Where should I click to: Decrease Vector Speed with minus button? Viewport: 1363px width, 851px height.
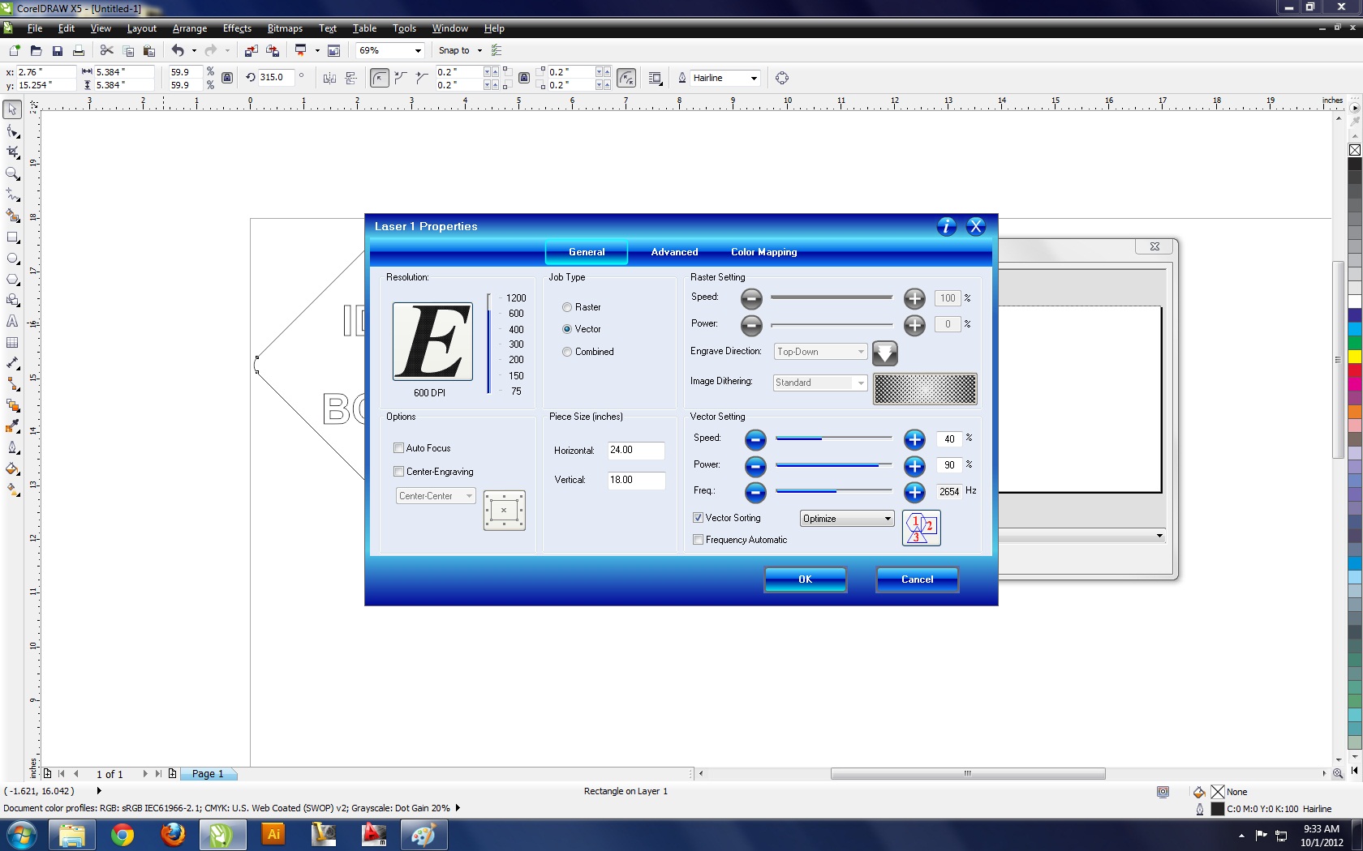pyautogui.click(x=755, y=439)
